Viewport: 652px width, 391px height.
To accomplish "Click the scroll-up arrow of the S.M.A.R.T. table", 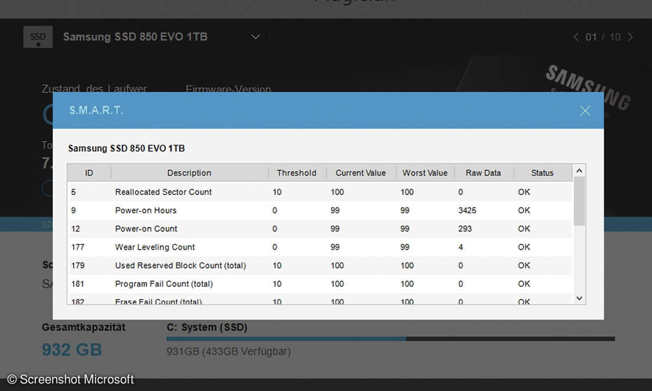I will [x=579, y=171].
